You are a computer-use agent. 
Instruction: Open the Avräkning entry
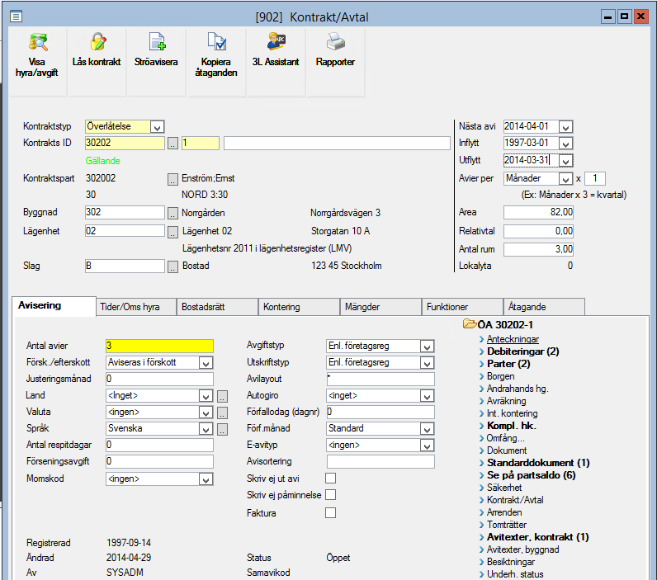pyautogui.click(x=506, y=401)
